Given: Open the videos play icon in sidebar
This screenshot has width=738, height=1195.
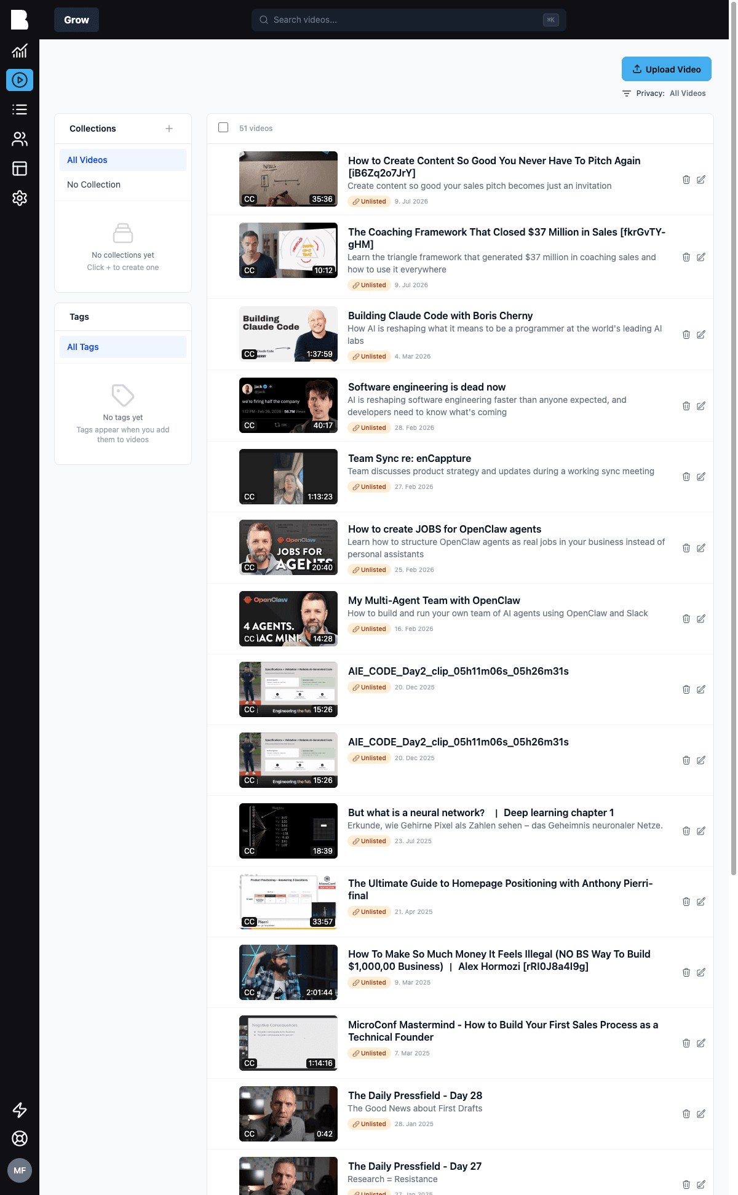Looking at the screenshot, I should click(x=20, y=80).
